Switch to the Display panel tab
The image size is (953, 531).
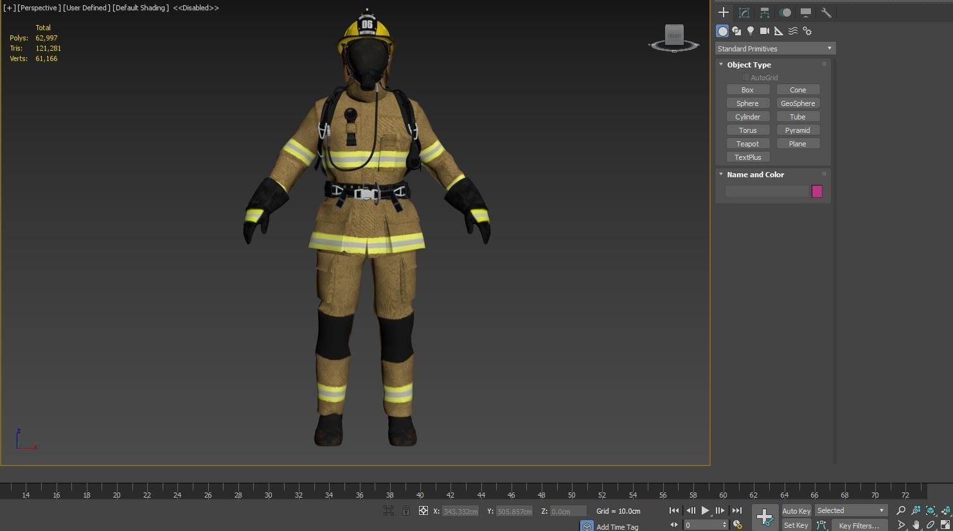click(x=806, y=12)
